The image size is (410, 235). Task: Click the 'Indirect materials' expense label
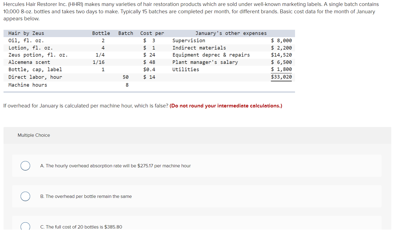pyautogui.click(x=199, y=48)
